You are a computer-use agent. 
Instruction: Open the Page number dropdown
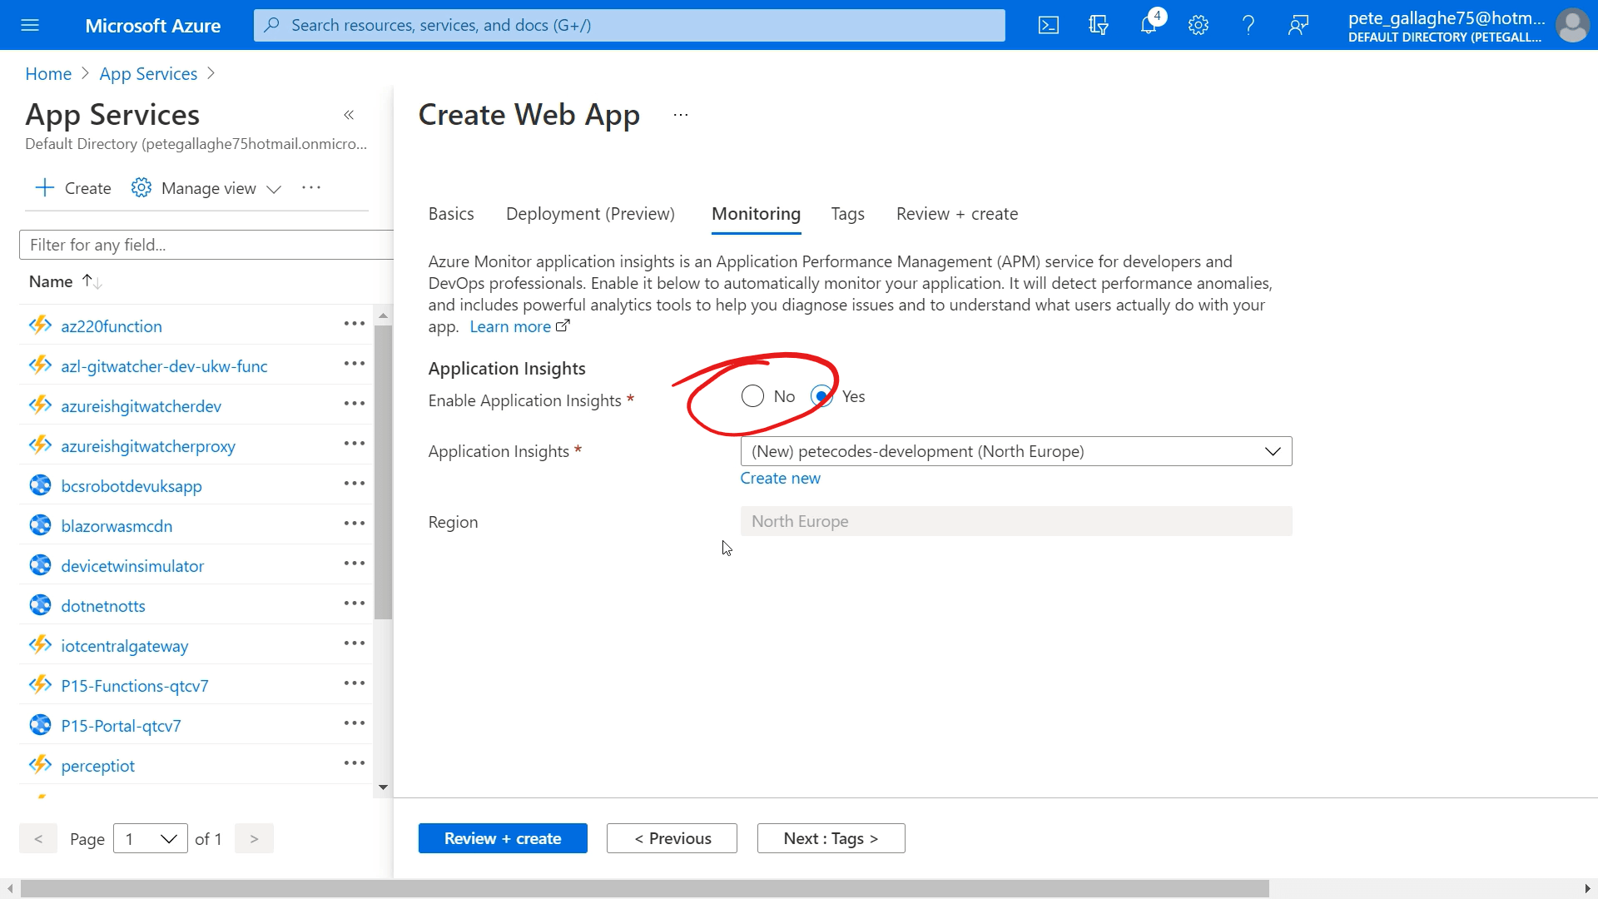pyautogui.click(x=151, y=838)
